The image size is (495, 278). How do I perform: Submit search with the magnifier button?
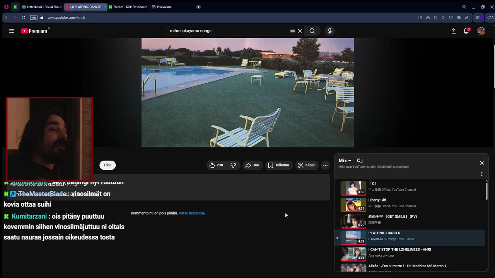[312, 31]
